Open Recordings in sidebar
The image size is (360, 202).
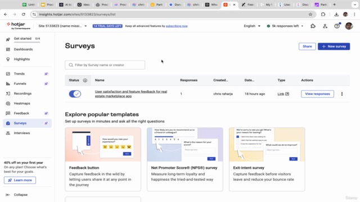tap(22, 94)
